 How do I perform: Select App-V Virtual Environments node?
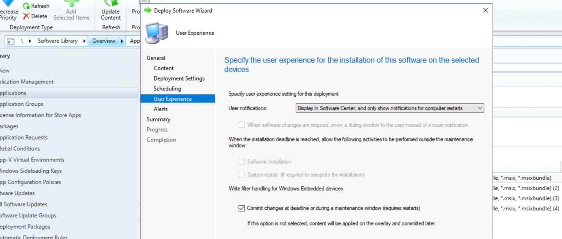pos(32,160)
